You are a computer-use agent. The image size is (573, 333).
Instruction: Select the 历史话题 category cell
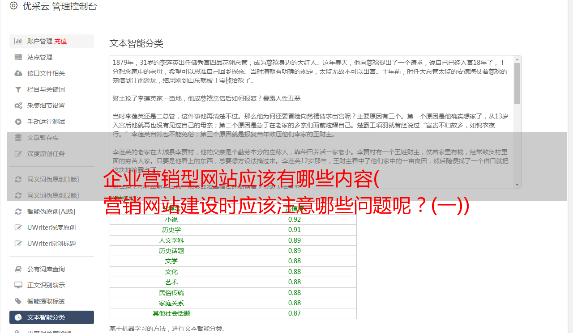point(171,251)
